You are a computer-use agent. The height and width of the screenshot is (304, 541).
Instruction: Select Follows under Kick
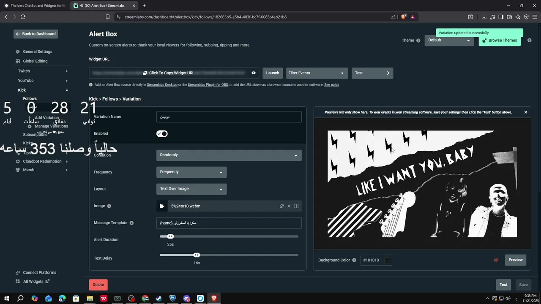[30, 98]
